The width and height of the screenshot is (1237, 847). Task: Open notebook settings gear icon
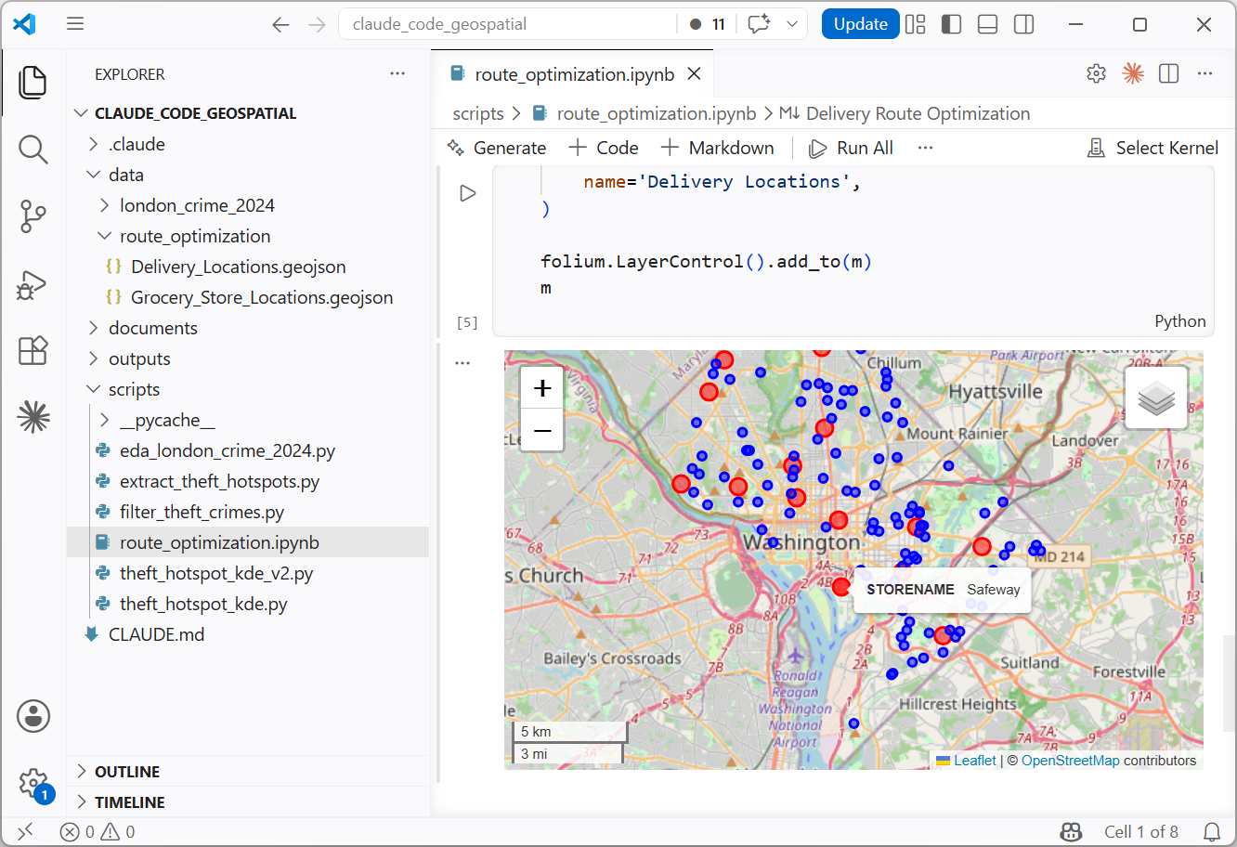point(1096,73)
